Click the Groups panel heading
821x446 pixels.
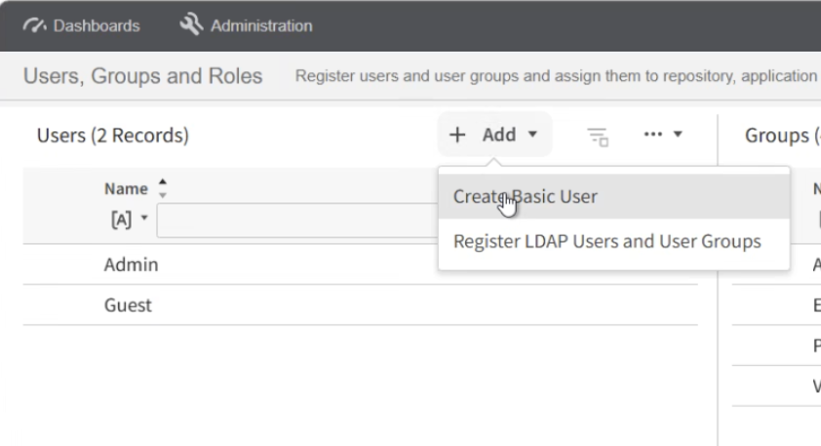pos(782,135)
